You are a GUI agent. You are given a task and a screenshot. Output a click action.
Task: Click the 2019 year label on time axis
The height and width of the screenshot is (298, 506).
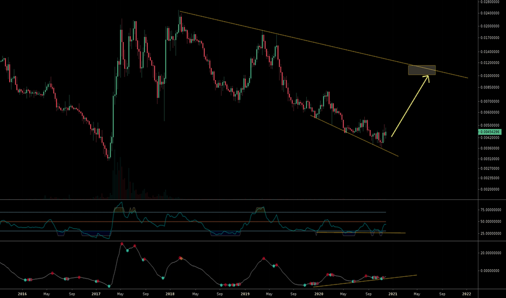pyautogui.click(x=245, y=294)
